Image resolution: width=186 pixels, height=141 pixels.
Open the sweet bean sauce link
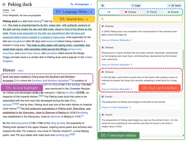pyautogui.click(x=30, y=53)
